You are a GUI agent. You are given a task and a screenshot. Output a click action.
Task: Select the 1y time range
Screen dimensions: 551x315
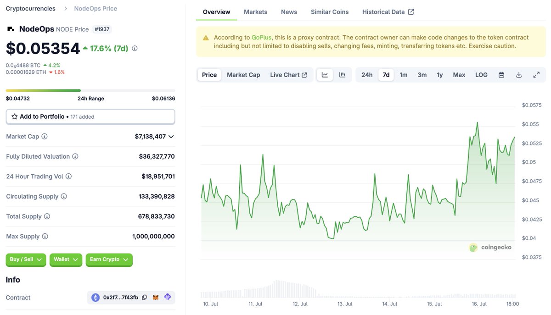[440, 75]
